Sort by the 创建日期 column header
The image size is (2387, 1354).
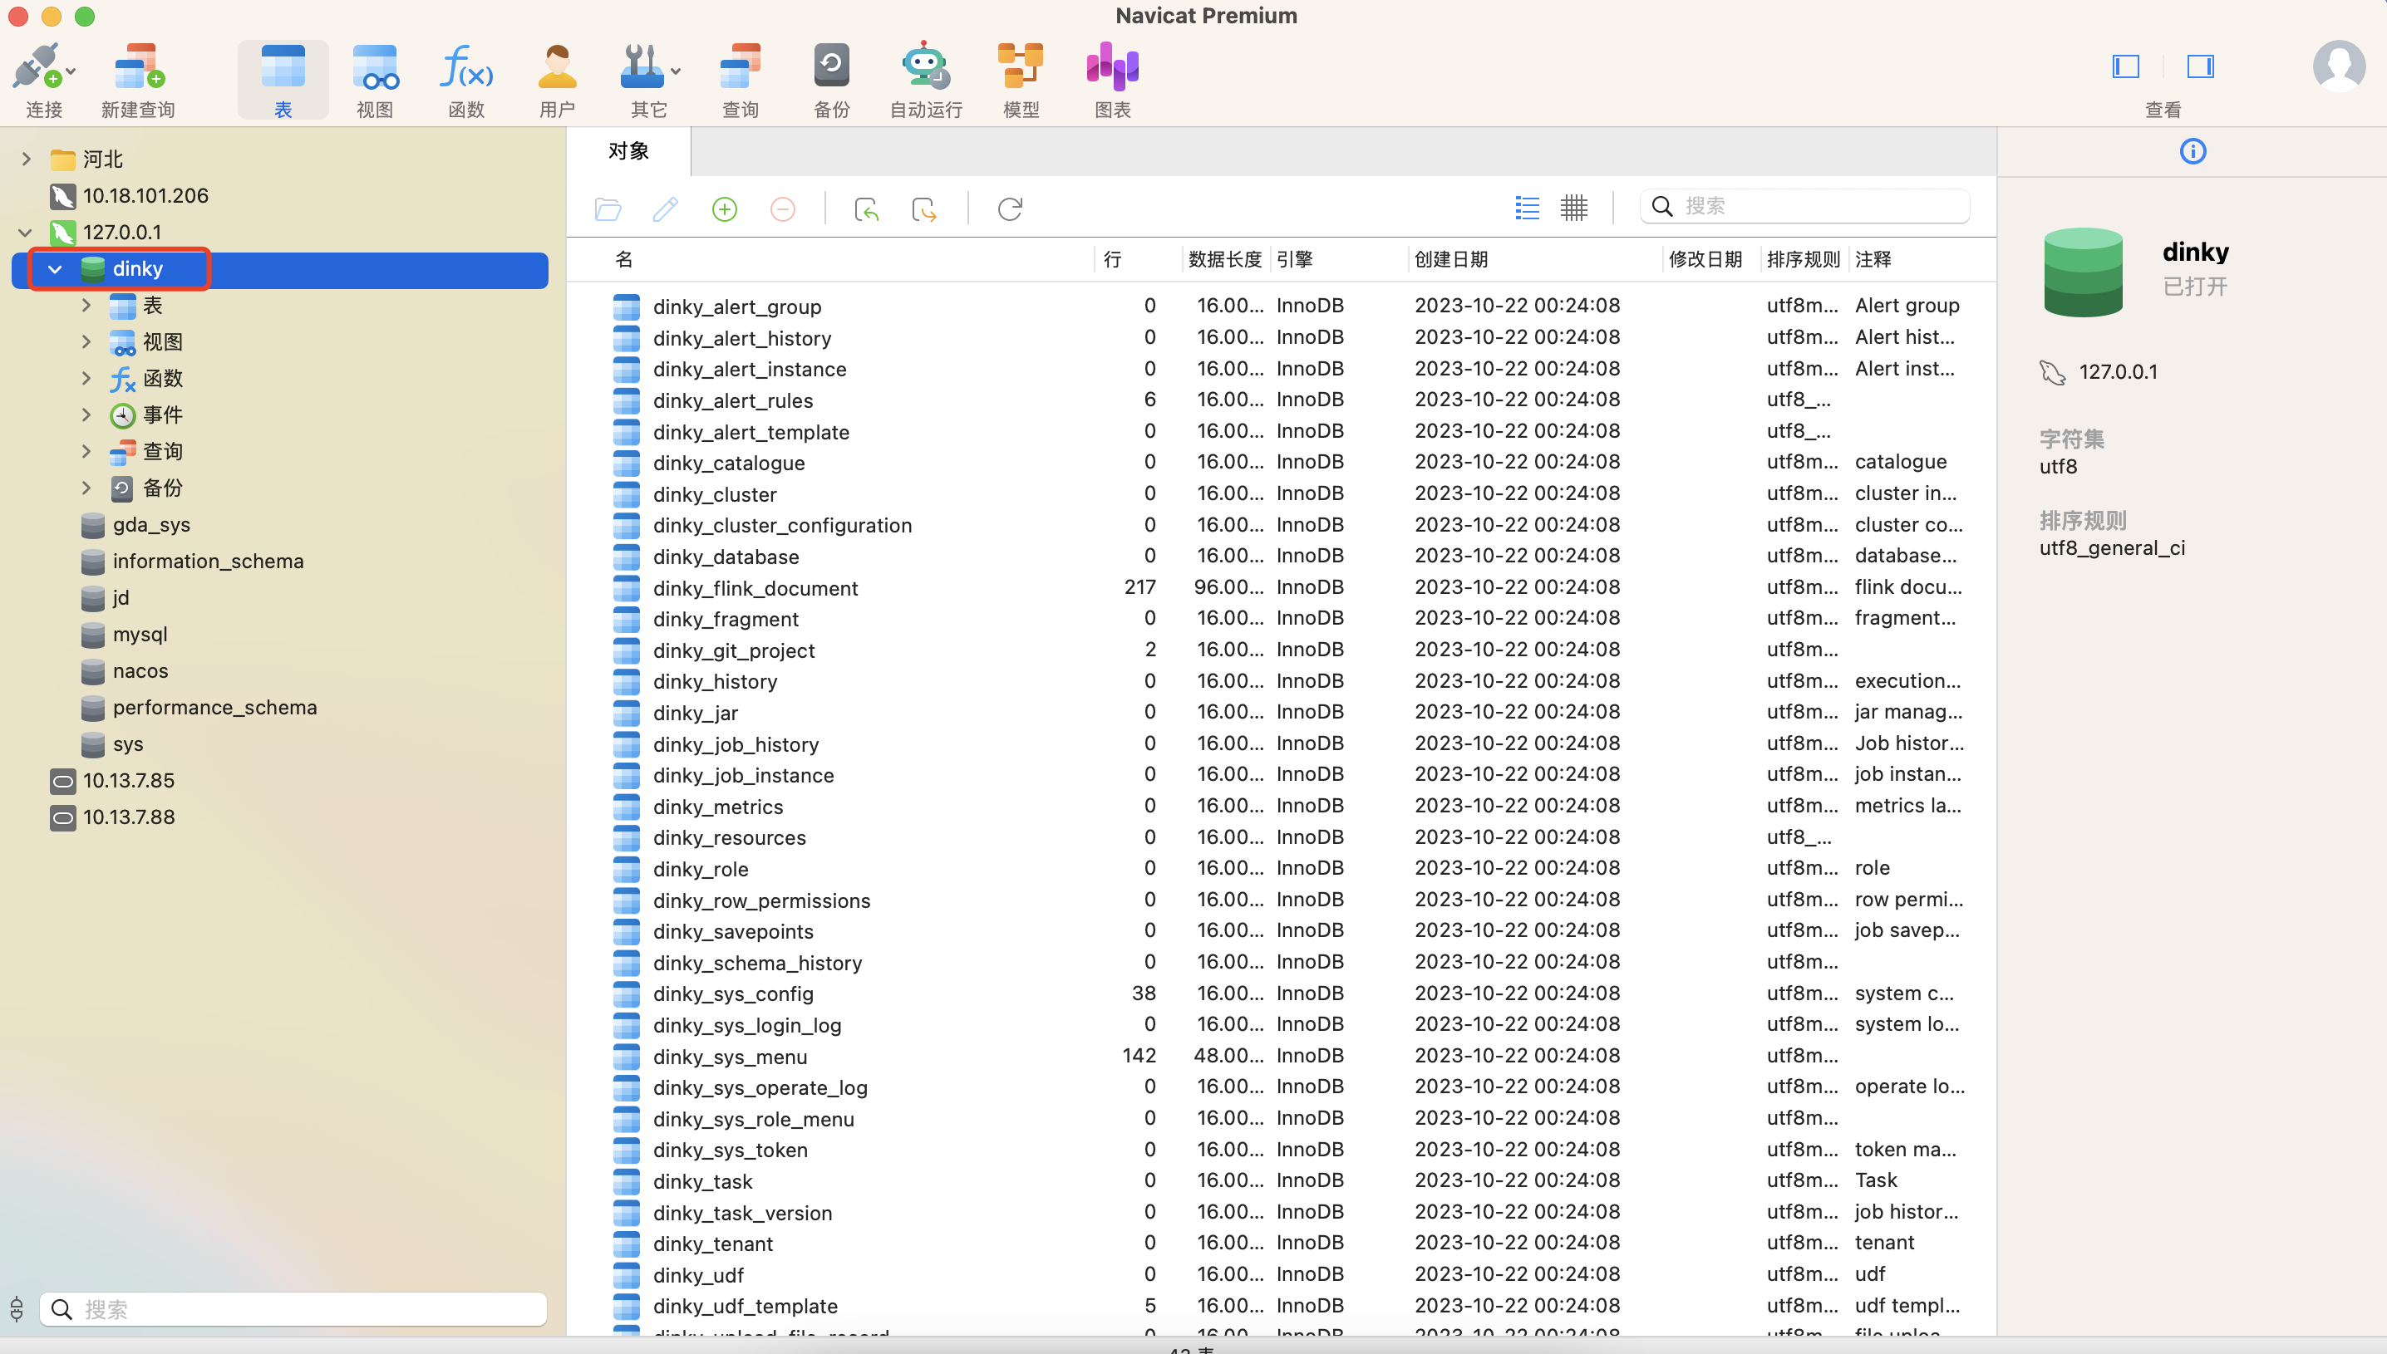(1450, 259)
